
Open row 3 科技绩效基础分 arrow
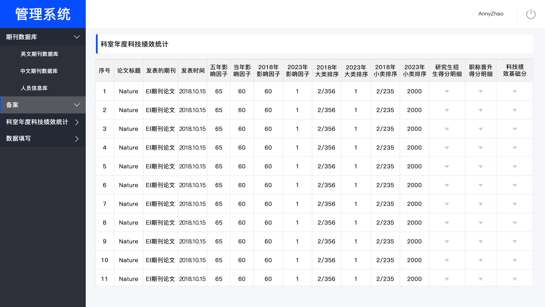515,129
